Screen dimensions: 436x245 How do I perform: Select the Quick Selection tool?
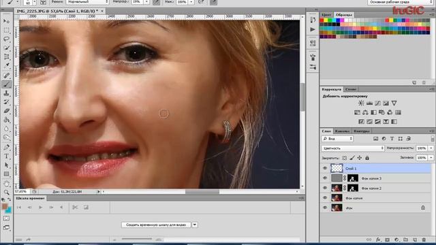point(6,48)
